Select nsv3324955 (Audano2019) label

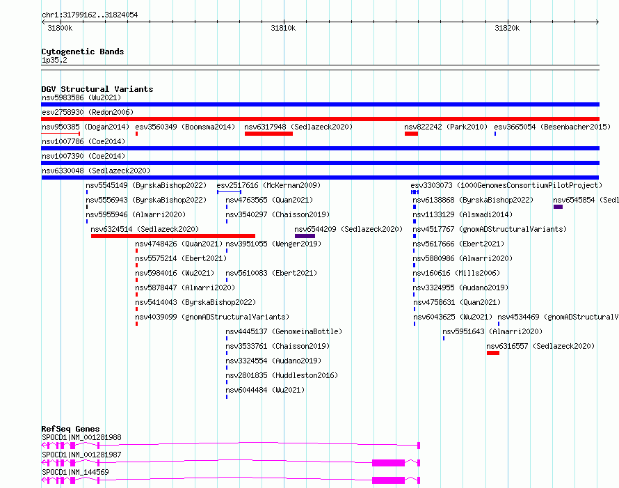pyautogui.click(x=460, y=288)
